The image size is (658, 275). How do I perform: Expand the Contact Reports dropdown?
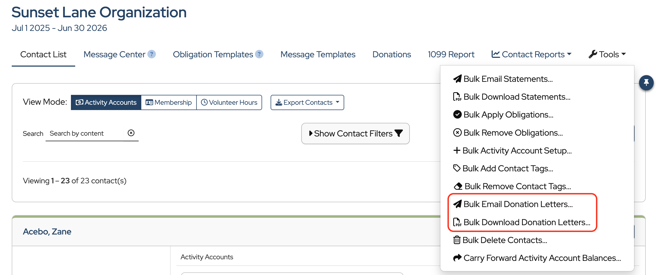click(x=531, y=54)
